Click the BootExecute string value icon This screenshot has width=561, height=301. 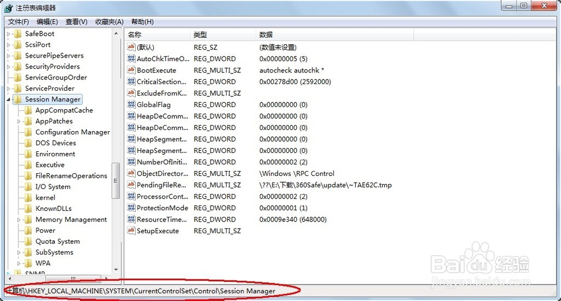(131, 70)
